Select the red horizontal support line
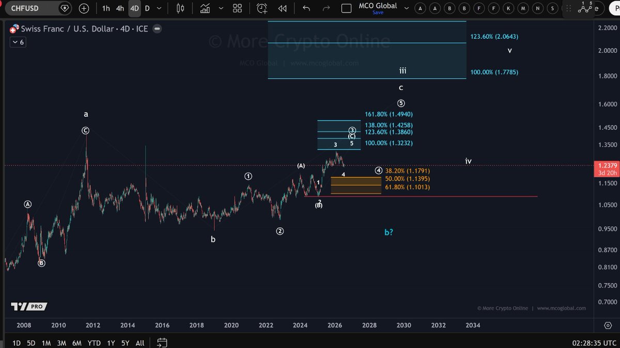This screenshot has height=348, width=620. click(x=421, y=196)
